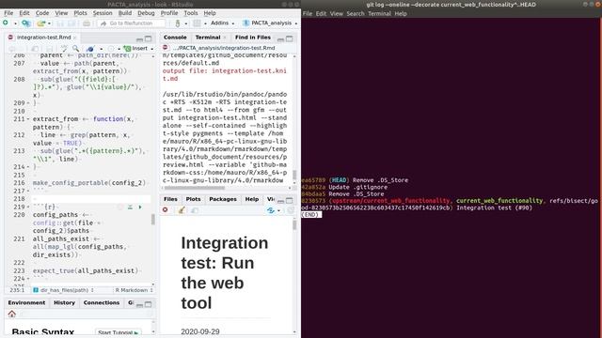Open RStudio Session menu
This screenshot has height=338, width=602.
click(x=103, y=13)
